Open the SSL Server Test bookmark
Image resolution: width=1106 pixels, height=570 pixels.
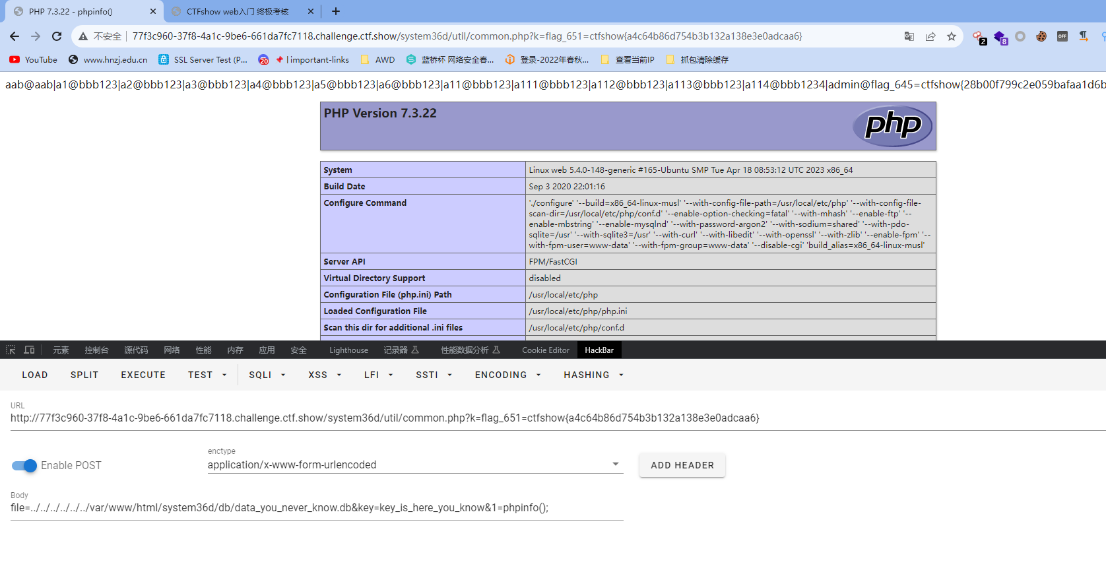point(203,59)
